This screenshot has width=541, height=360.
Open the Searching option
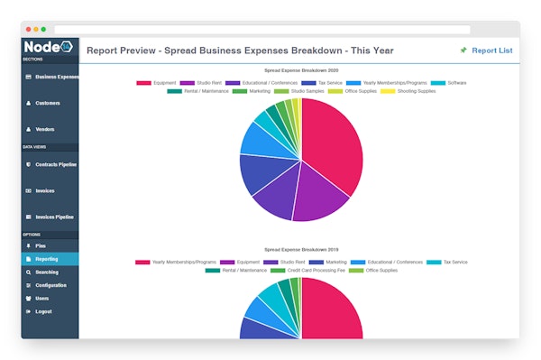50,272
